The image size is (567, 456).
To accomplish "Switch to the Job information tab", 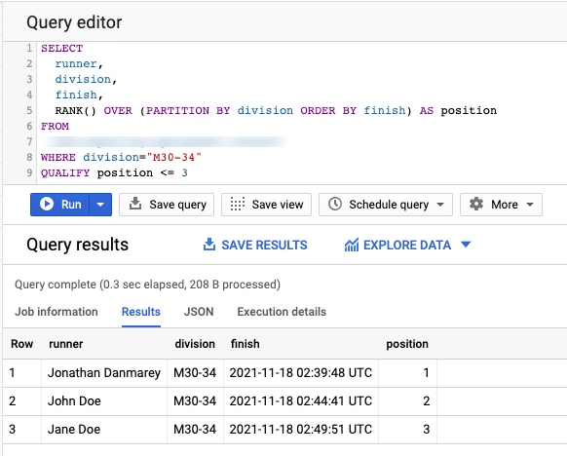I will click(57, 312).
